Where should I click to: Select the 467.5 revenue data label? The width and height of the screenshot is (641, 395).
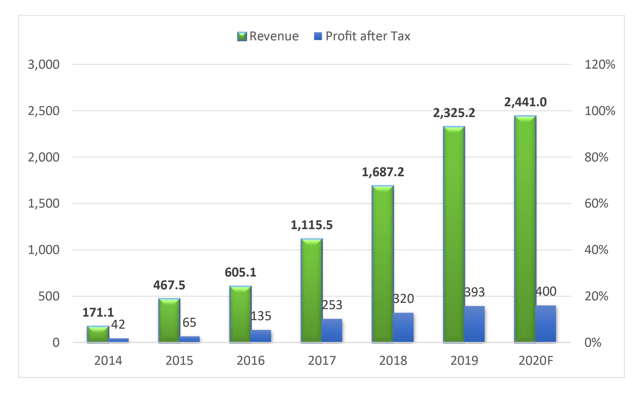coord(169,285)
